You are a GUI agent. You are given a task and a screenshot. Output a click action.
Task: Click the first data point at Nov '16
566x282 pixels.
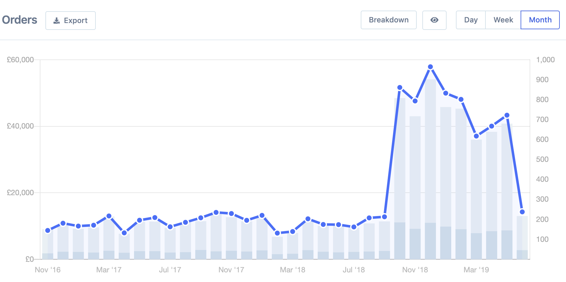click(47, 230)
